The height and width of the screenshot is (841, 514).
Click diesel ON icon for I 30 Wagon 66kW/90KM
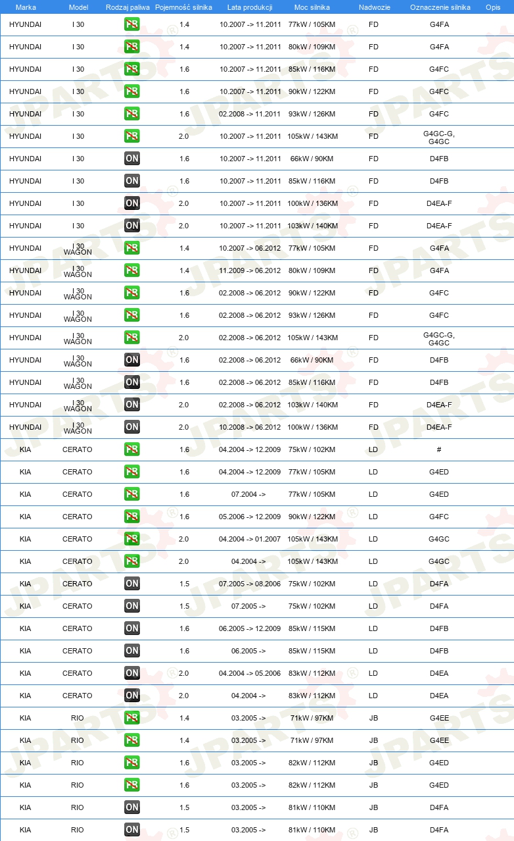131,360
